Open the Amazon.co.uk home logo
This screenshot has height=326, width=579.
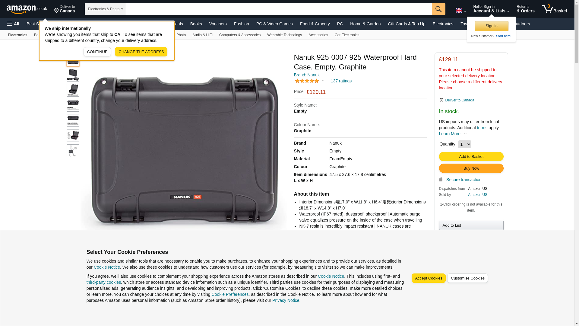(27, 9)
